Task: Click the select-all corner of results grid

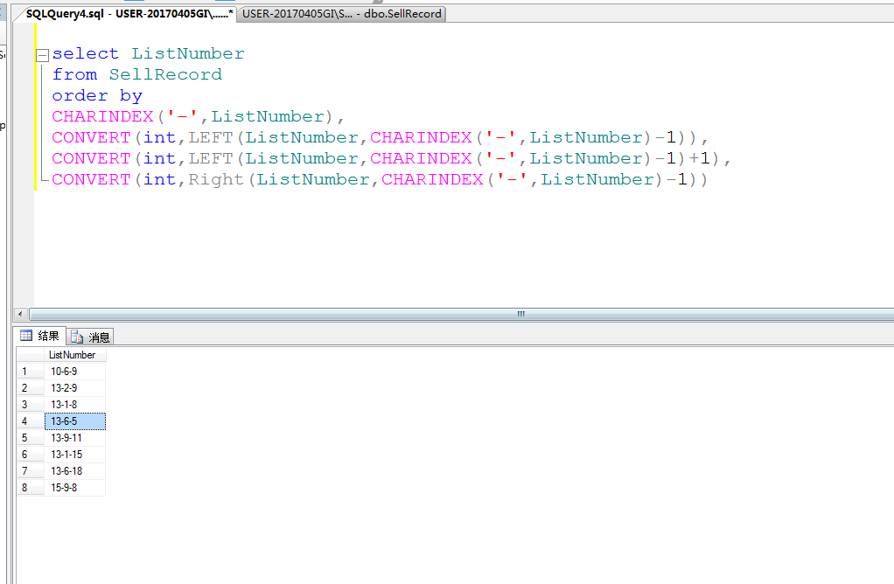Action: point(31,355)
